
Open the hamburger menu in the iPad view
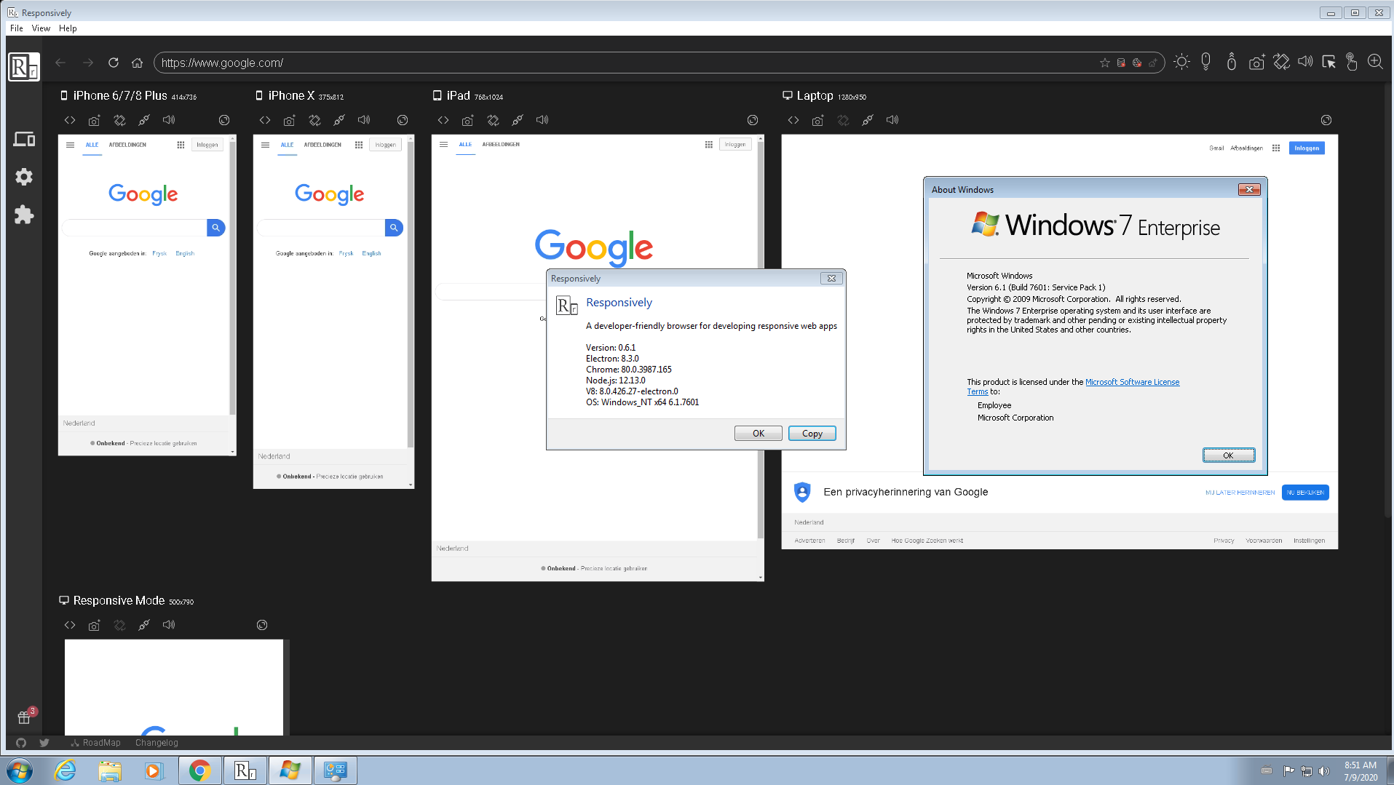[x=443, y=145]
